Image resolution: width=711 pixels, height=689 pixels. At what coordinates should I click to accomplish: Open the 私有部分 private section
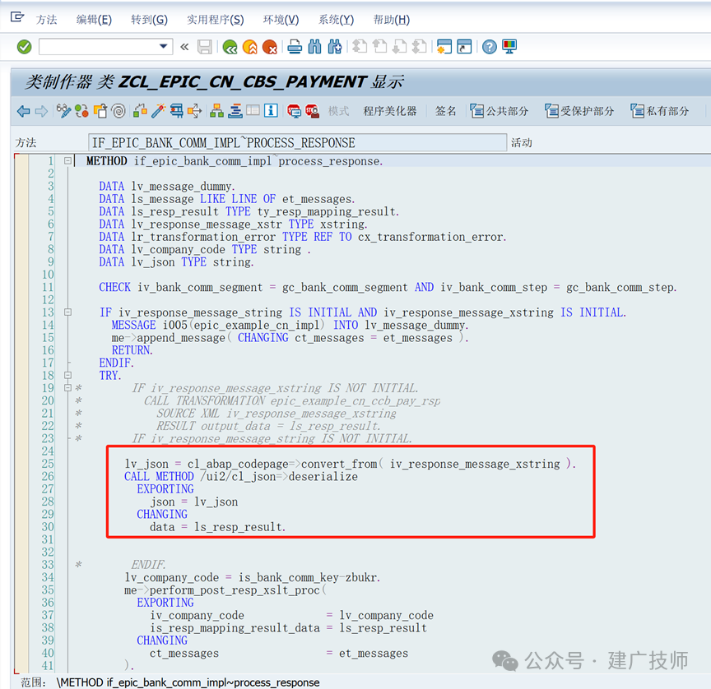click(x=660, y=111)
